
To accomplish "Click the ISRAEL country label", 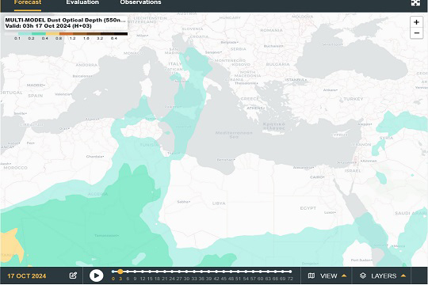I will click(353, 171).
